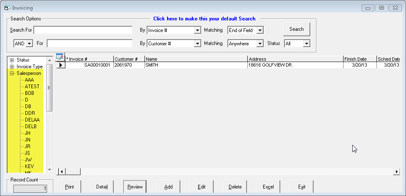406x196 pixels.
Task: Click the Print button
Action: 69,187
